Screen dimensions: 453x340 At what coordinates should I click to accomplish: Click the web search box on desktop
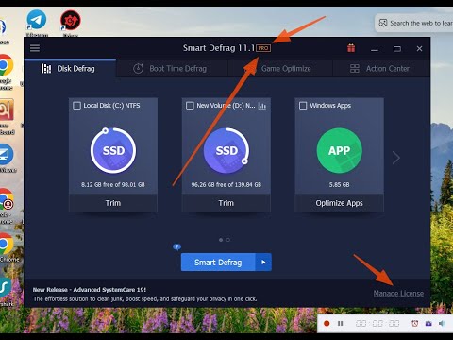click(414, 23)
